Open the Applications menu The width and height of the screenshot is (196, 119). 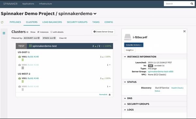coord(28,4)
